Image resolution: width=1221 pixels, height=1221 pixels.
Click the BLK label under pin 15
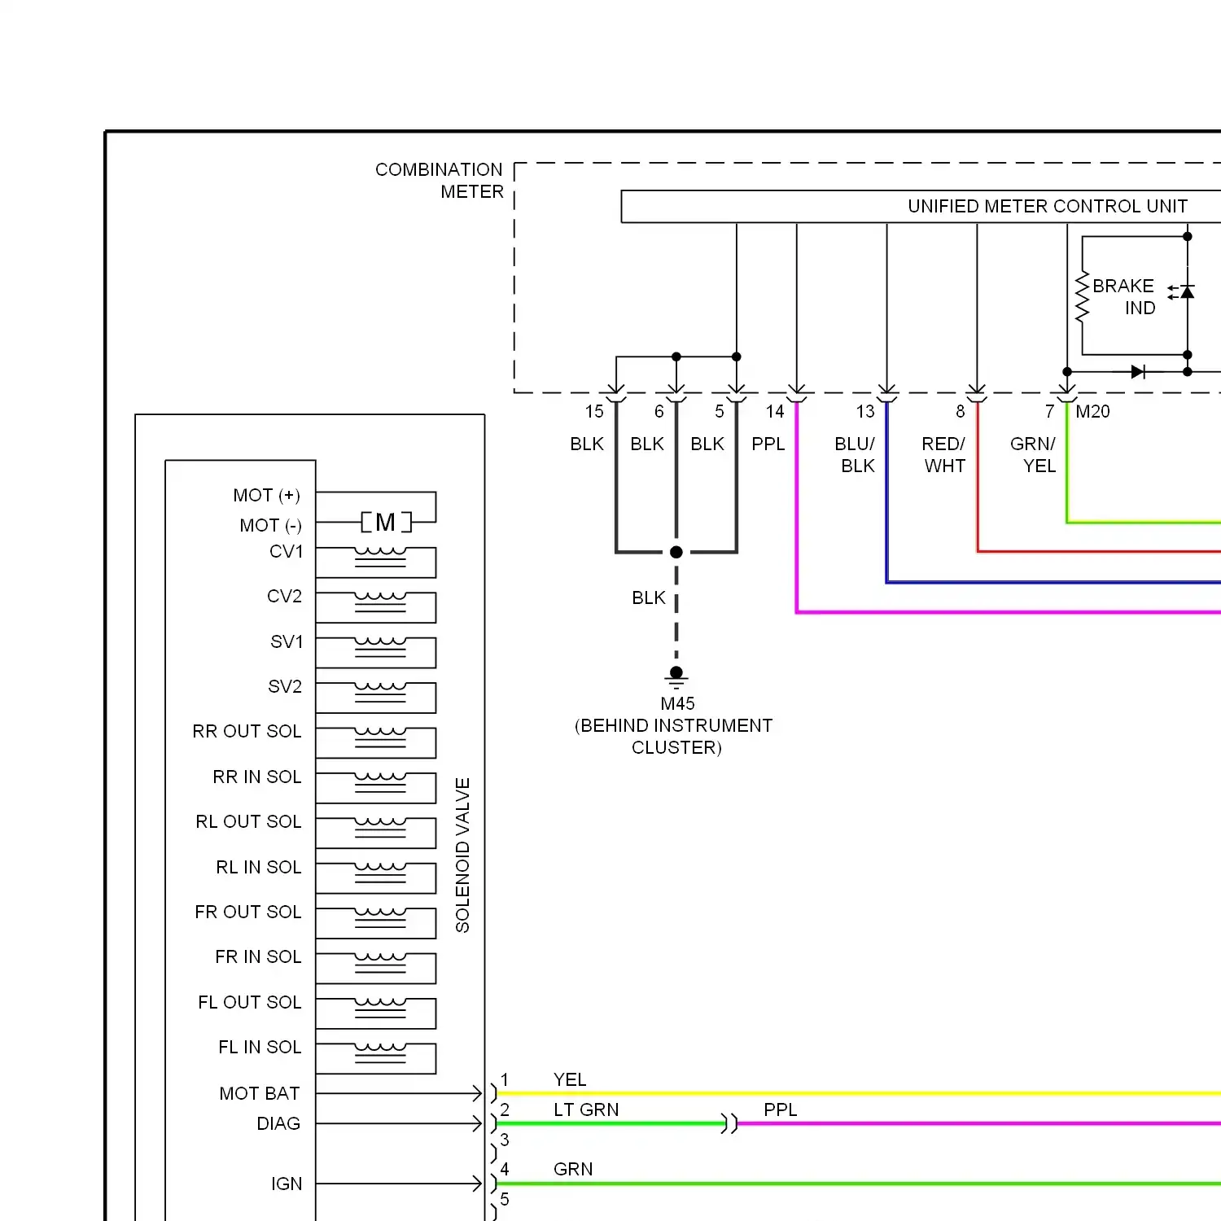click(x=587, y=444)
